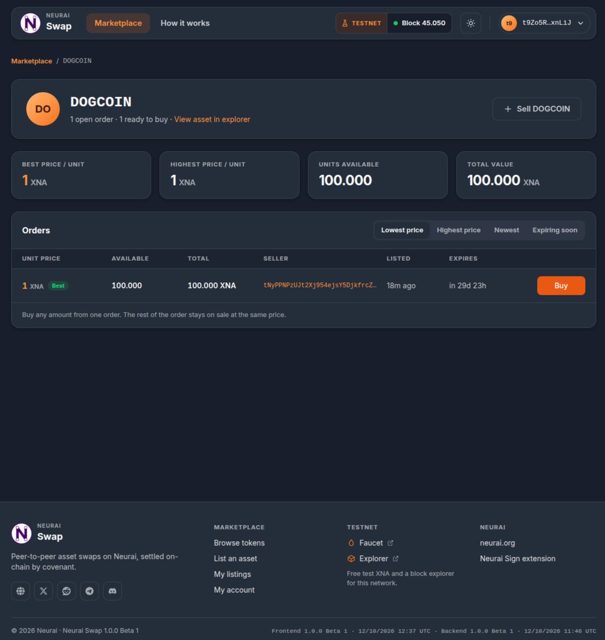Open the How it works nav item
Screen dimensions: 605x640
tap(185, 23)
